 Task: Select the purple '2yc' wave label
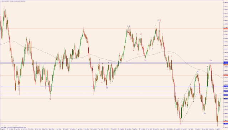211,60
